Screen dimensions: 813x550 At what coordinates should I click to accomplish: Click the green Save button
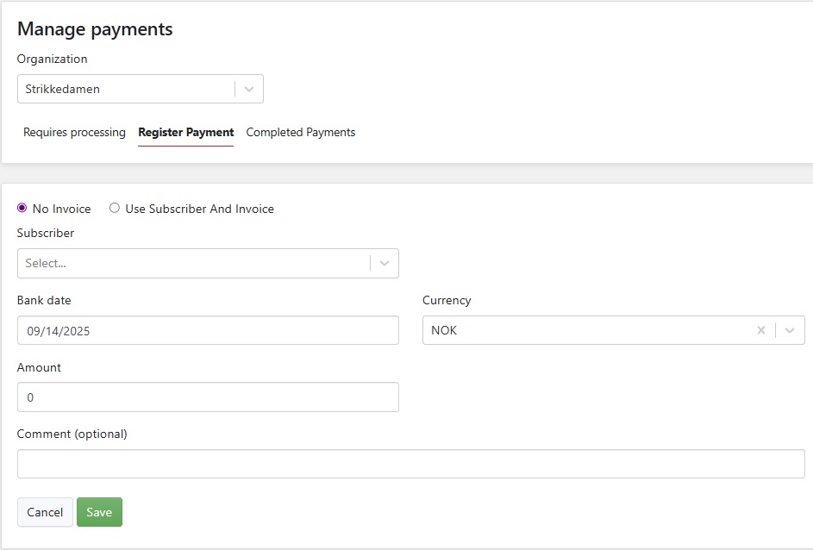point(99,512)
